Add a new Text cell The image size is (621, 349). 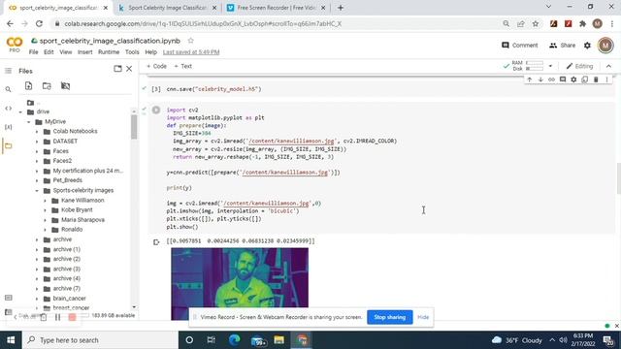coord(183,66)
